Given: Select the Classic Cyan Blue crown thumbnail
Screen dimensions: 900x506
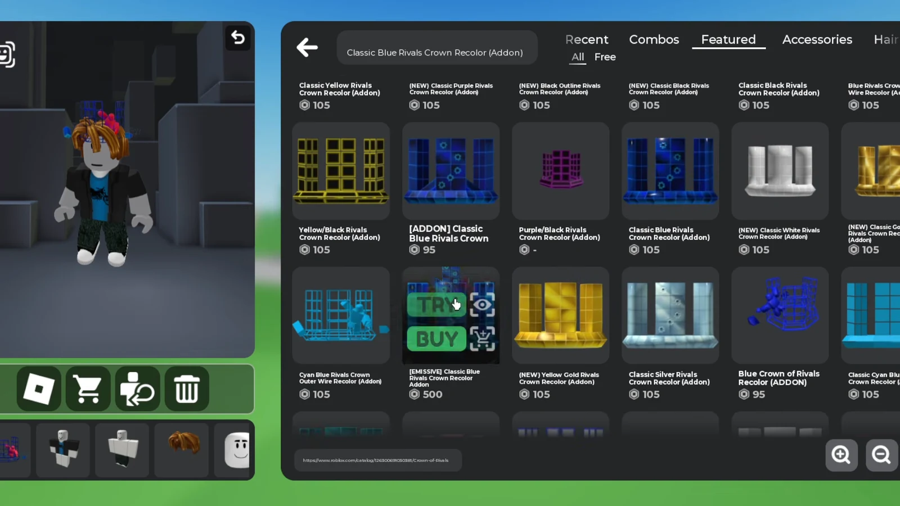Looking at the screenshot, I should click(x=871, y=315).
